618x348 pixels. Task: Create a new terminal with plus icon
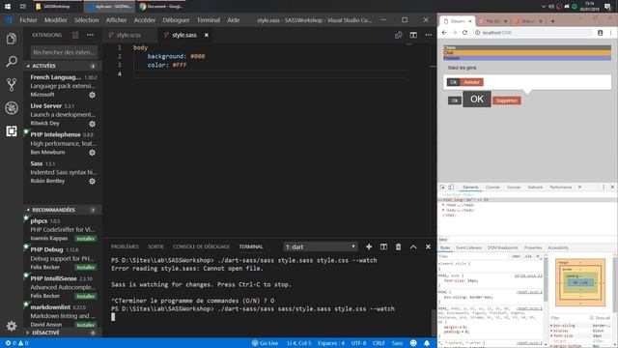point(369,246)
